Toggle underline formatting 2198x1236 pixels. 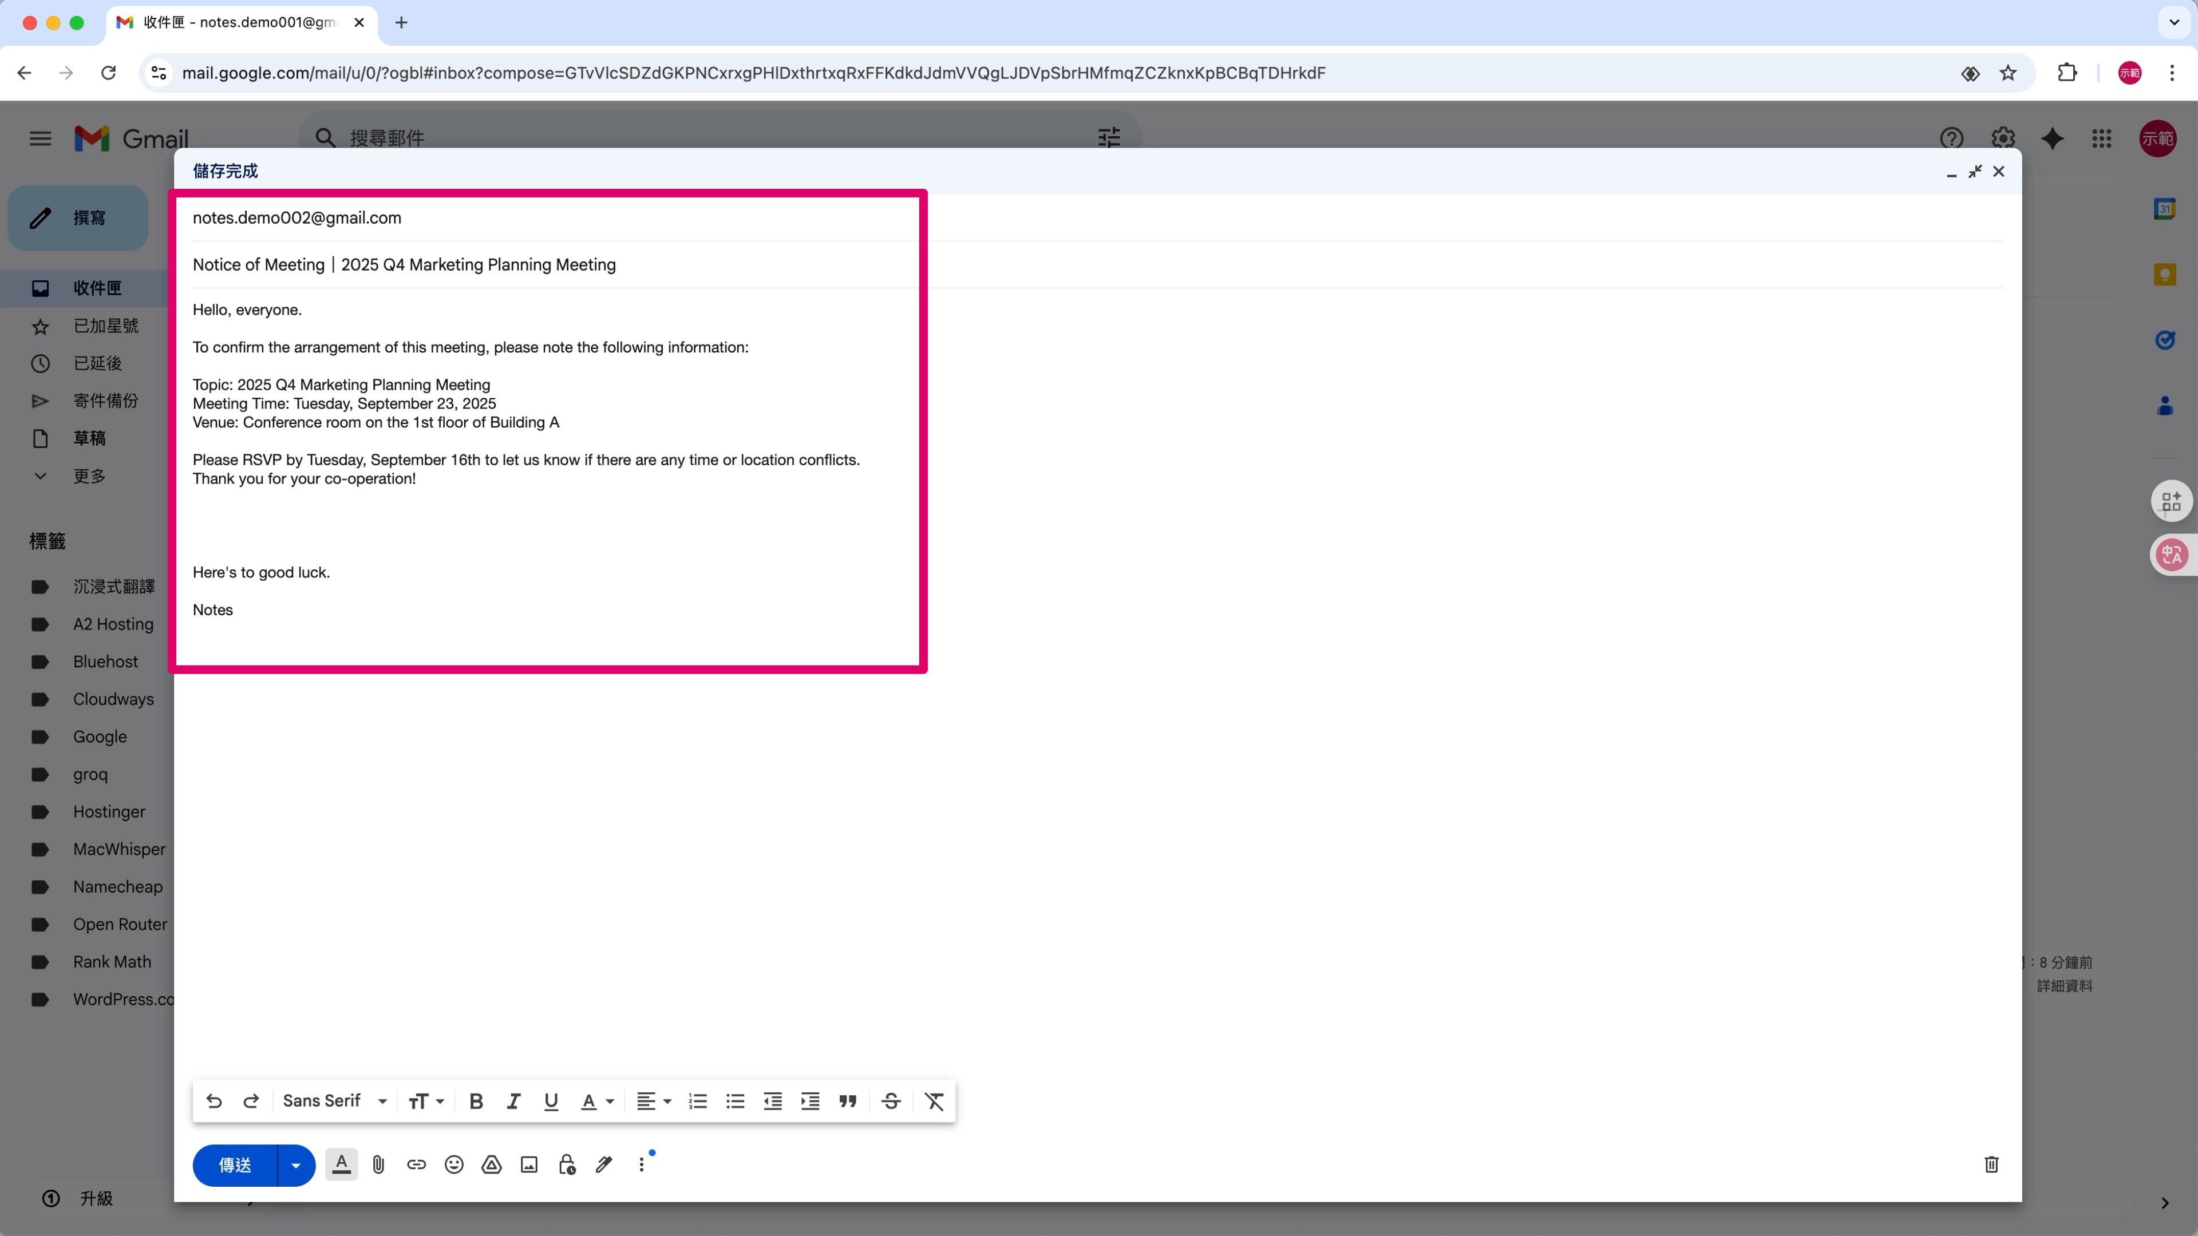click(x=551, y=1101)
